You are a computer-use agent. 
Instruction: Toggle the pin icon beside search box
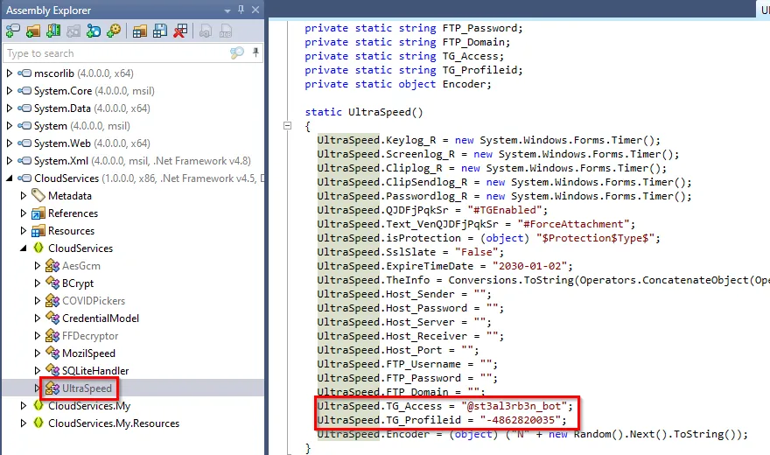(255, 53)
